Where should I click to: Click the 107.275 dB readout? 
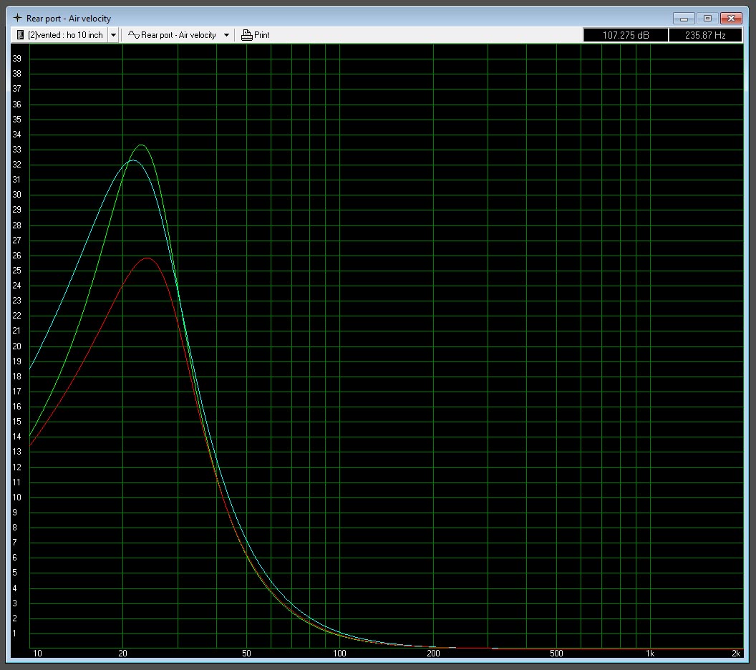(625, 35)
